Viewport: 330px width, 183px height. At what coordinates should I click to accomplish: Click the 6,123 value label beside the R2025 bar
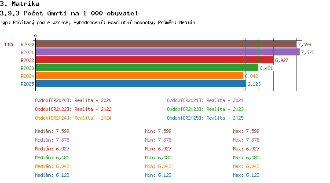point(254,84)
